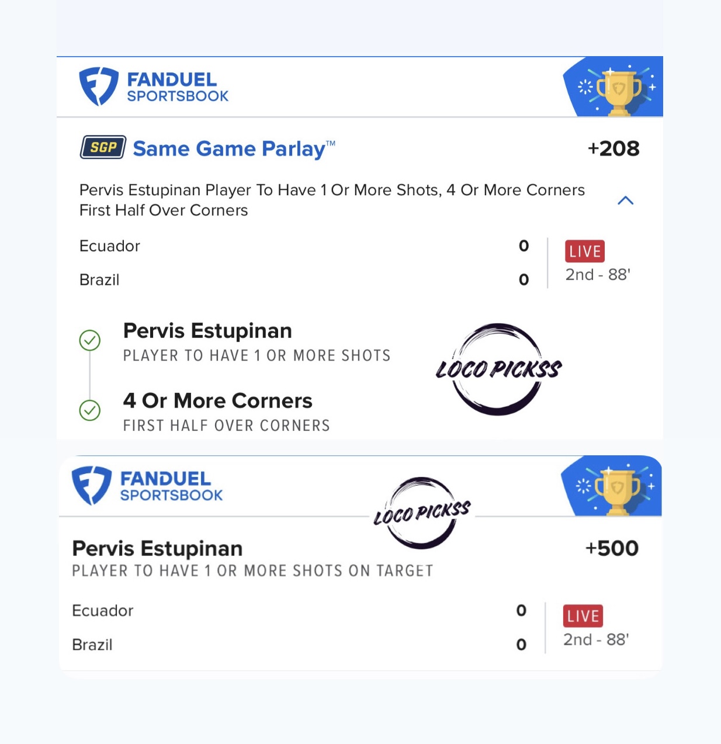
Task: Select the +500 shots on target odds
Action: click(612, 548)
